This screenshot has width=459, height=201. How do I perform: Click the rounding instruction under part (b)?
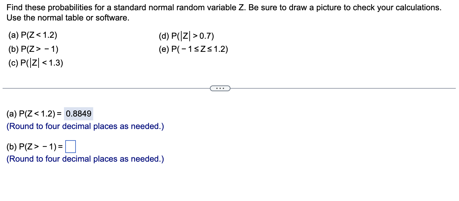(x=85, y=159)
